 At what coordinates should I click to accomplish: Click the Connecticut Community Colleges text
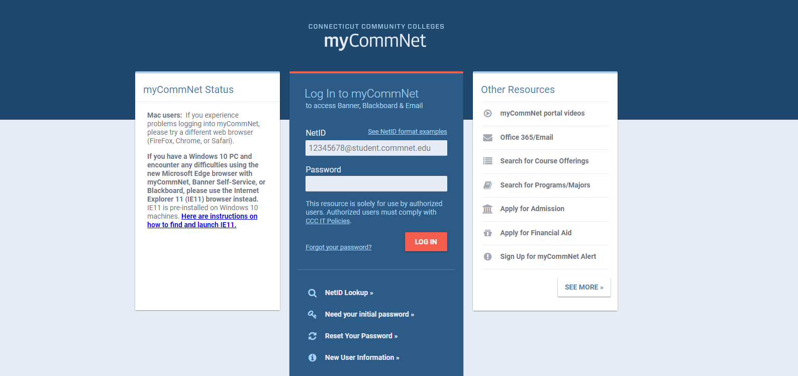coord(376,27)
